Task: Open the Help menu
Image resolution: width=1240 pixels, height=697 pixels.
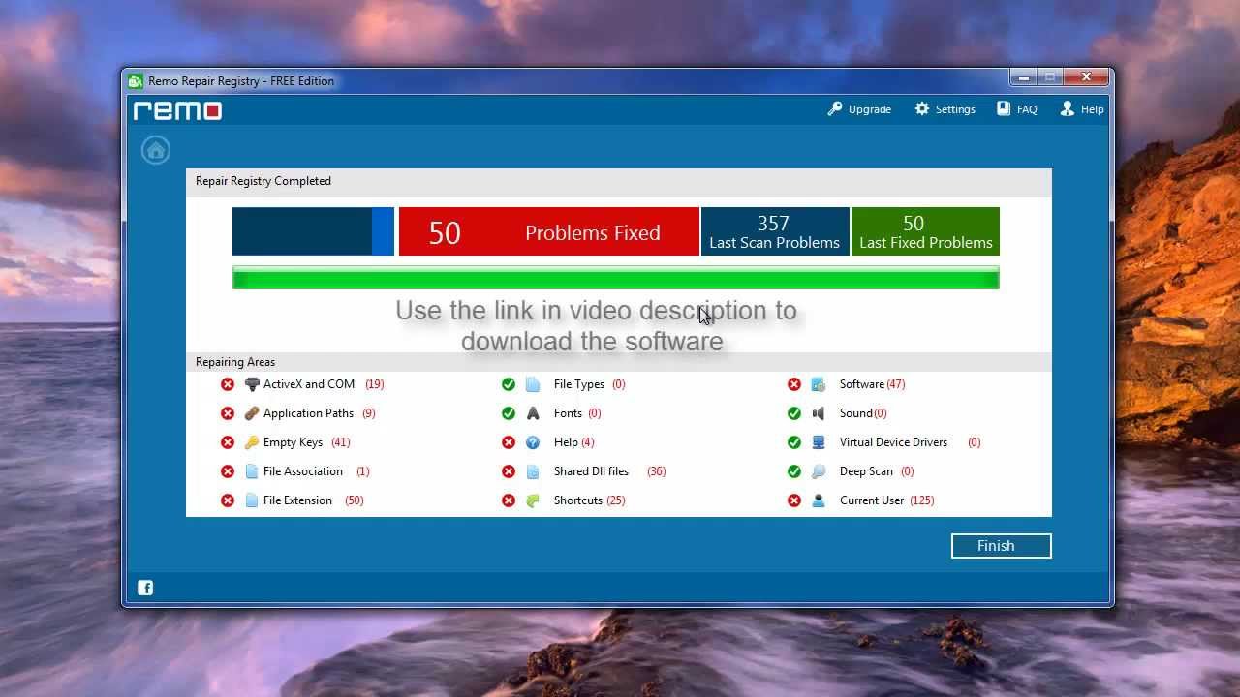Action: click(x=1082, y=109)
